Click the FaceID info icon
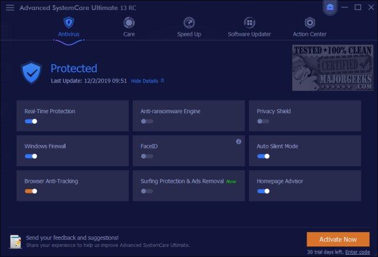Image resolution: width=378 pixels, height=257 pixels. point(239,141)
